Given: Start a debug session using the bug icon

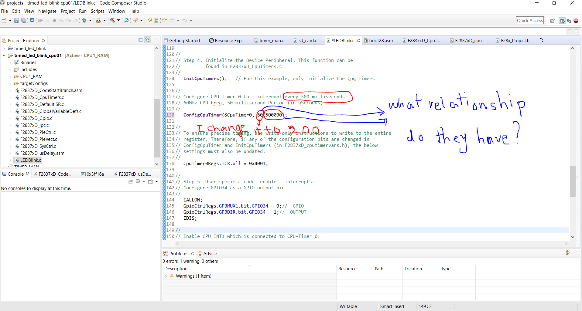Looking at the screenshot, I should click(x=84, y=20).
